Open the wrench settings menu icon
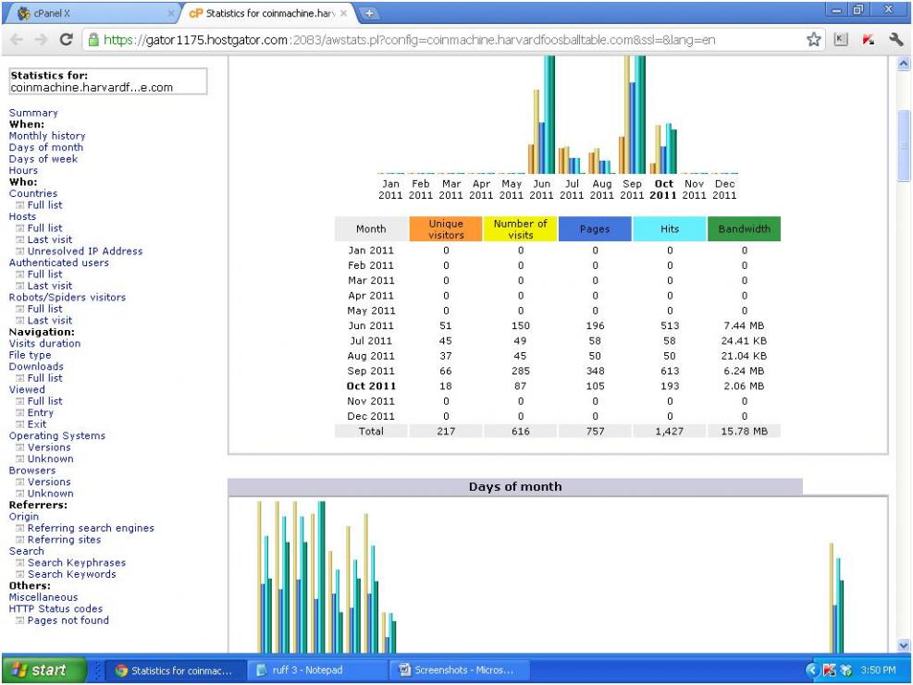The image size is (913, 685). pos(894,41)
